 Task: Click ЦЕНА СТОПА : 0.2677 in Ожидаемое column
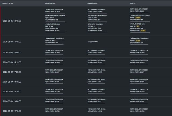[95, 72]
